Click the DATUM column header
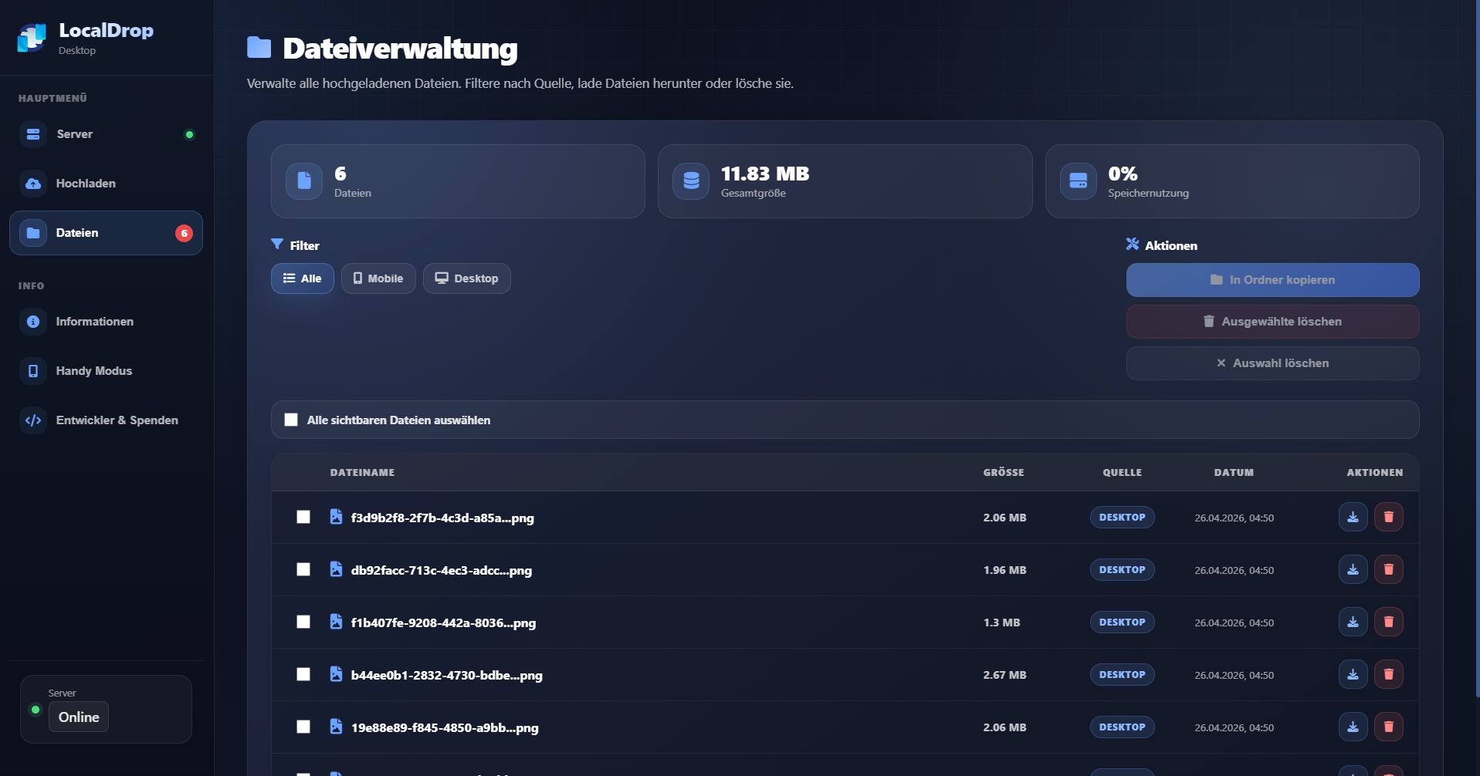This screenshot has width=1480, height=776. [1234, 472]
